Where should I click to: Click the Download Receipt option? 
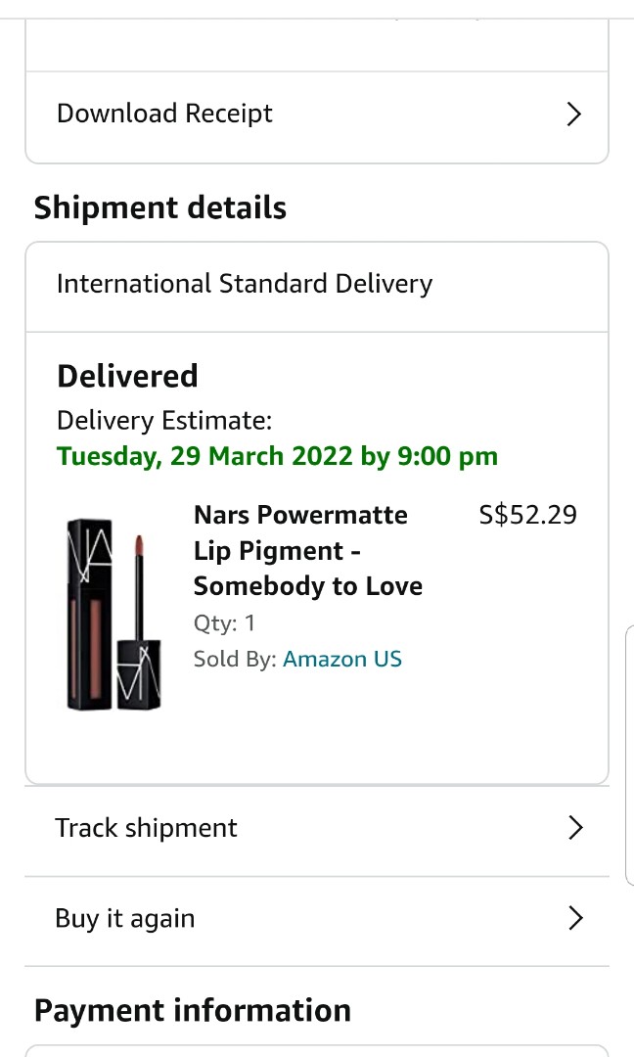(x=164, y=114)
